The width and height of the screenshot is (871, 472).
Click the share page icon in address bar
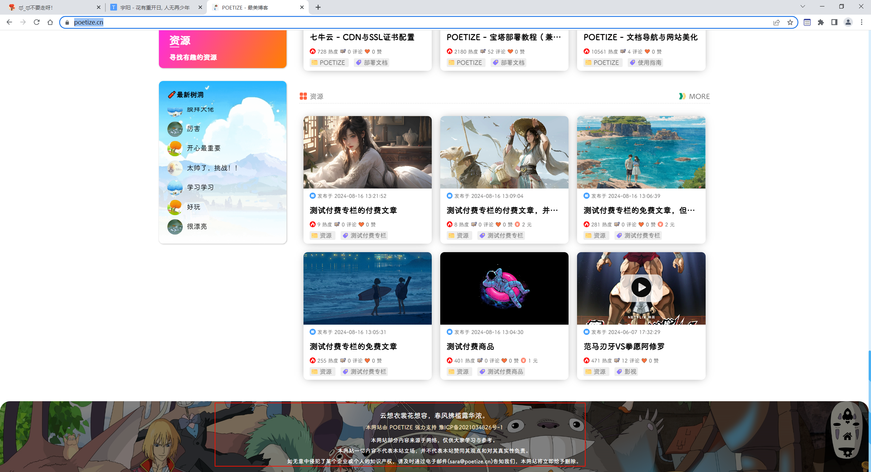[776, 22]
